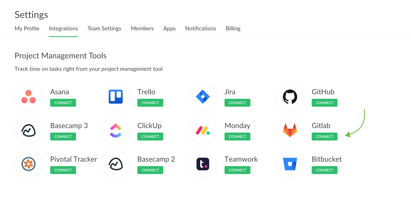This screenshot has width=411, height=197.
Task: Click the Bitbucket logo icon
Action: pos(290,164)
